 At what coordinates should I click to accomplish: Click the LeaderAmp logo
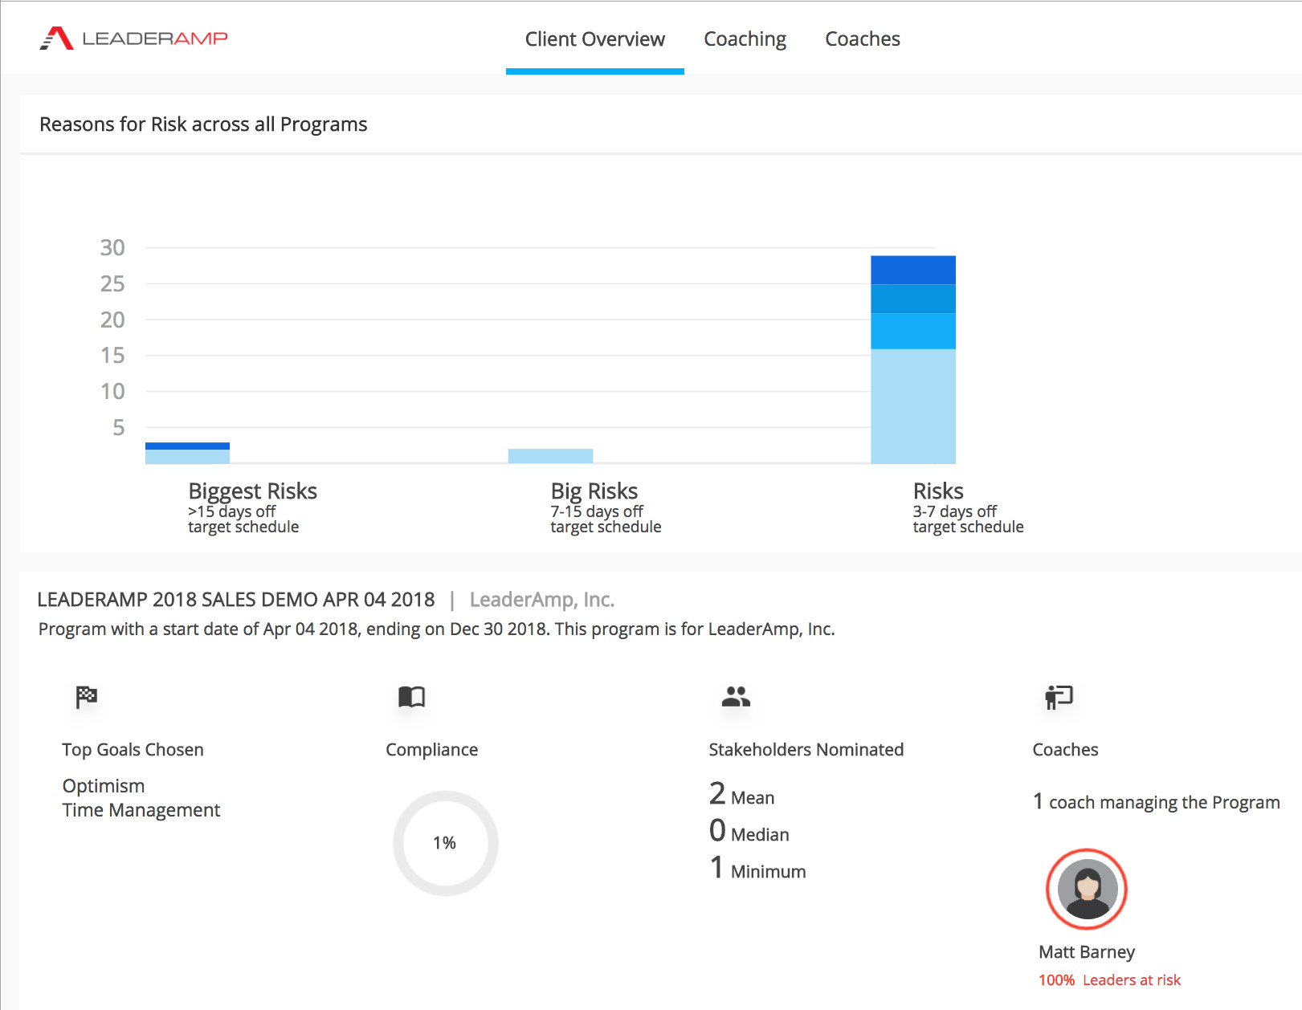coord(134,39)
